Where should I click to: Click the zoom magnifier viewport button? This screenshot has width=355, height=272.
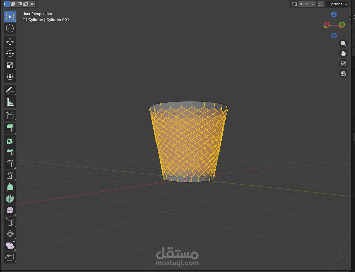(343, 43)
